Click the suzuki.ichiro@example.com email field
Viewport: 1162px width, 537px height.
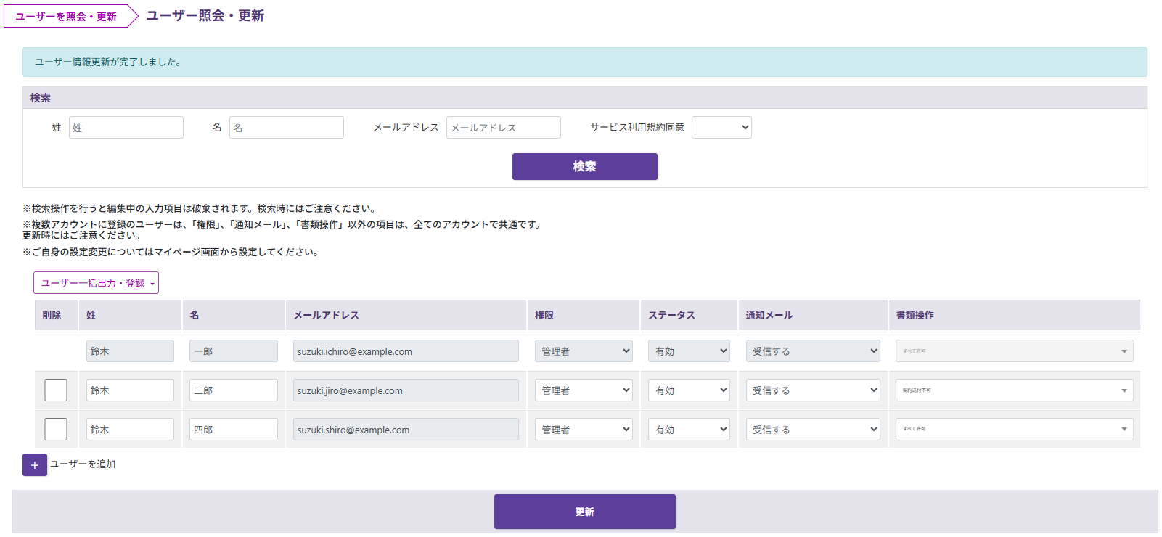[406, 351]
